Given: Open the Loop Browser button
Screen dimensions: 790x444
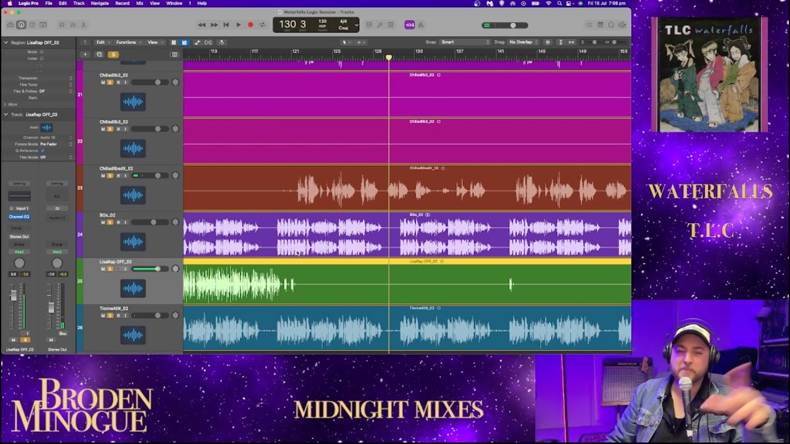Looking at the screenshot, I should [611, 25].
